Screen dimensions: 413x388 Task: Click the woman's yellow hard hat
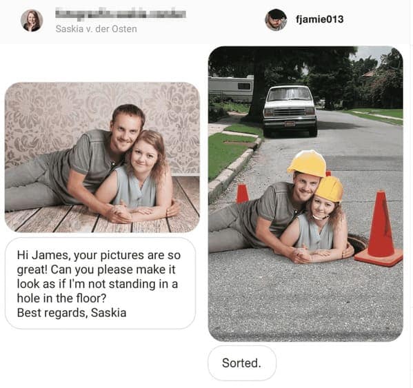(x=330, y=189)
